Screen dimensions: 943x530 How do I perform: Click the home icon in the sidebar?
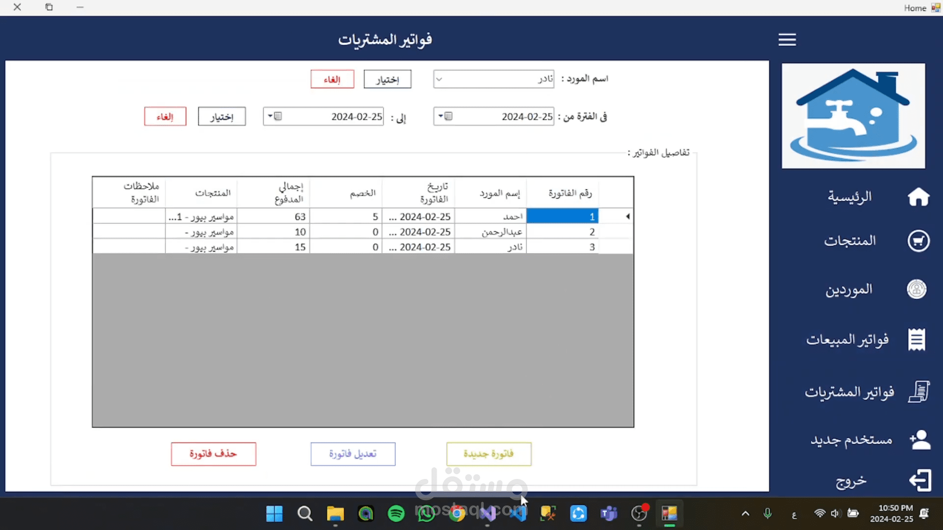click(918, 197)
